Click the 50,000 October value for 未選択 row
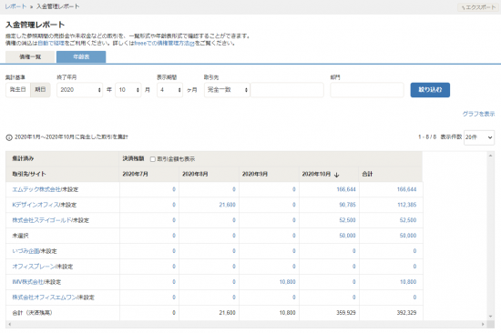Viewport: 501px width, 333px height. click(347, 236)
